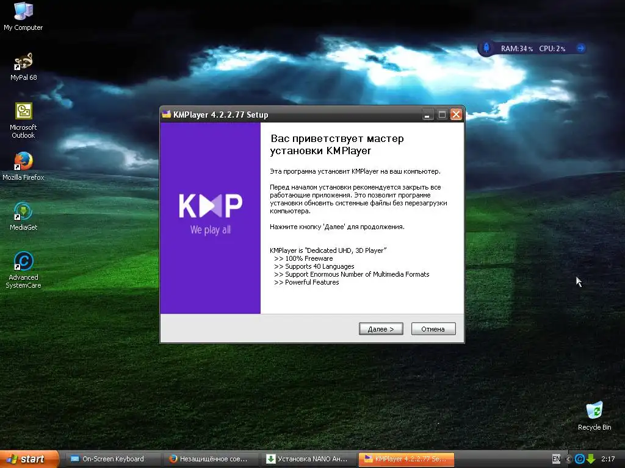Viewport: 625px width, 468px height.
Task: Switch to 'Установка NANO Ан…' taskbar item
Action: 309,459
